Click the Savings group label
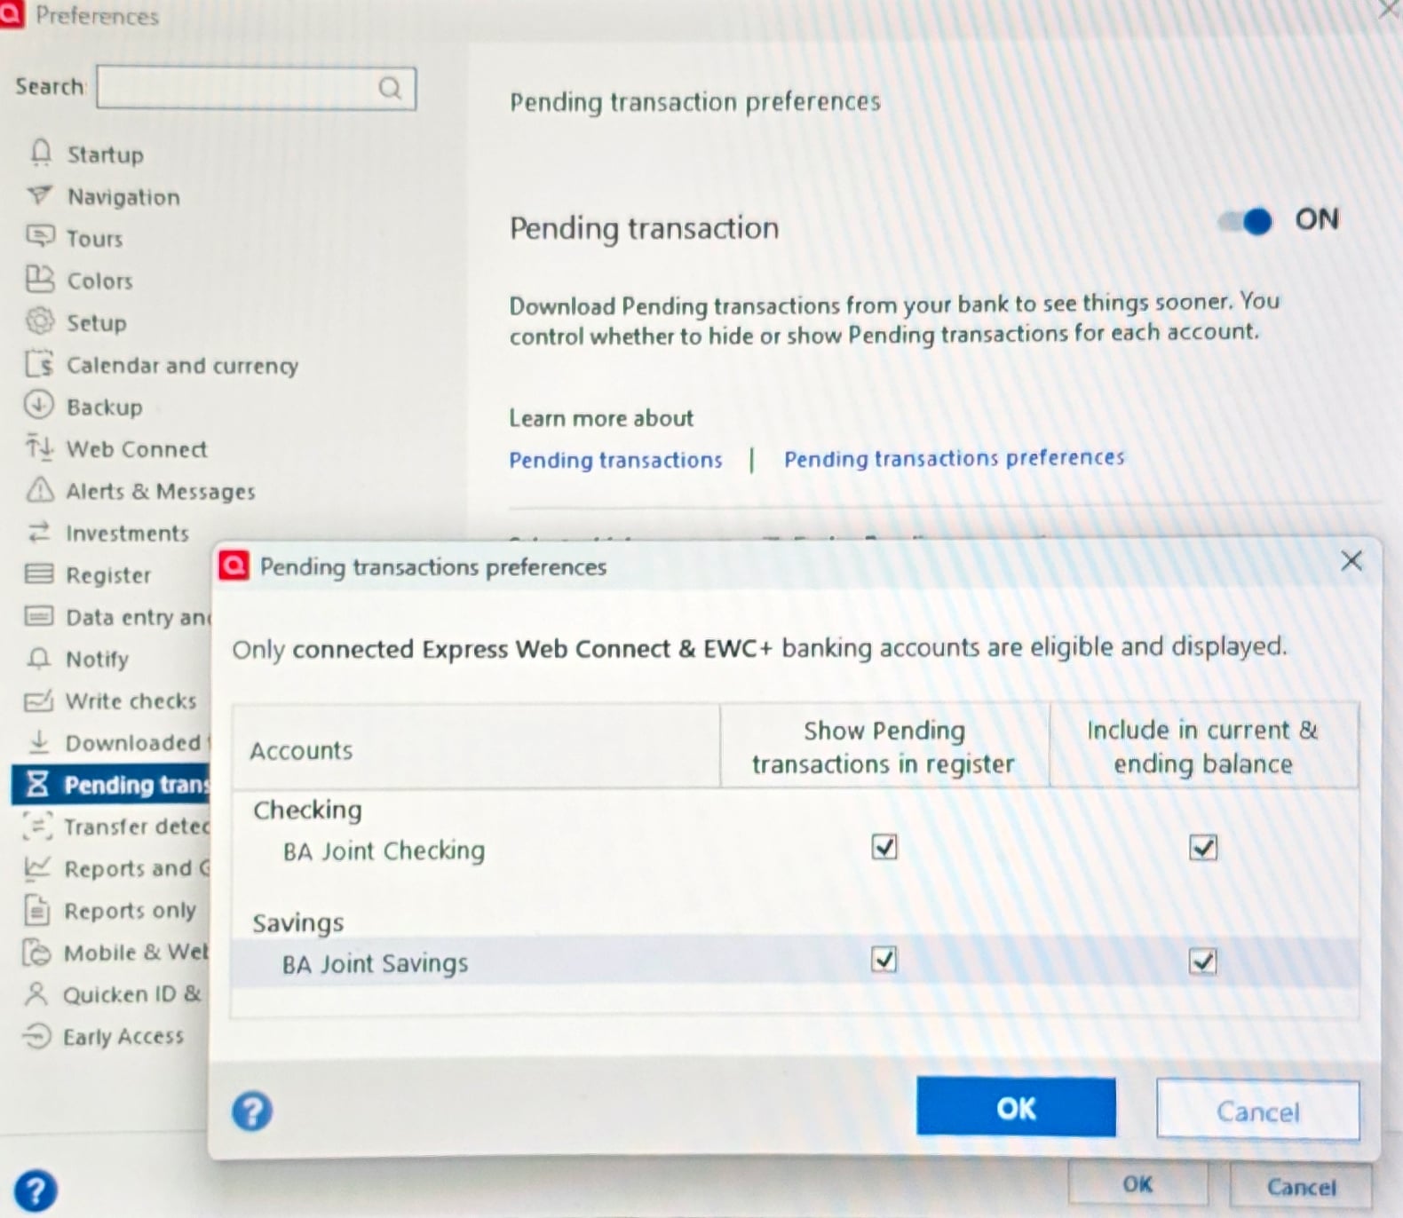 pyautogui.click(x=297, y=923)
